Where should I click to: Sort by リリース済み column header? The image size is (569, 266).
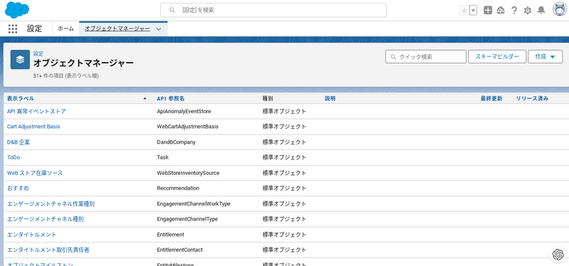point(532,98)
